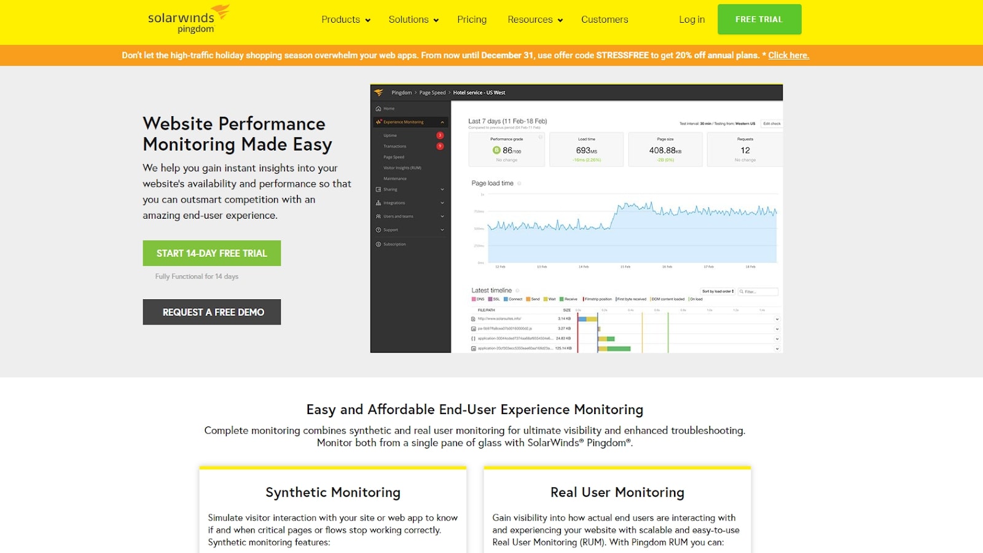Click the Log in link

point(692,20)
